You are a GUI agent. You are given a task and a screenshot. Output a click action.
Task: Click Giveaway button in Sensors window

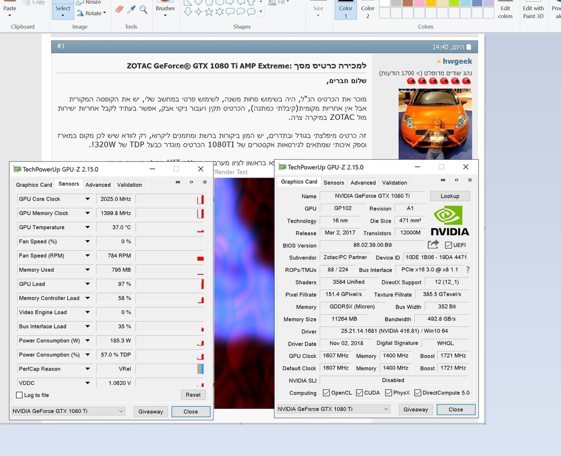point(150,412)
